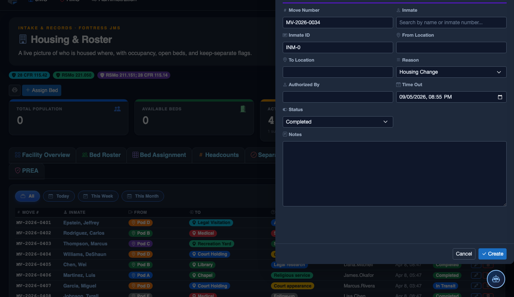Select the This Month filter chip
Image resolution: width=514 pixels, height=297 pixels.
tap(143, 196)
